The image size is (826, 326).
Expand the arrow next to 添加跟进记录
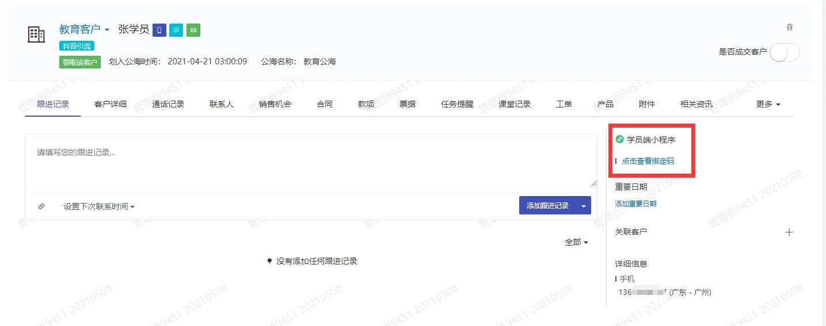584,206
